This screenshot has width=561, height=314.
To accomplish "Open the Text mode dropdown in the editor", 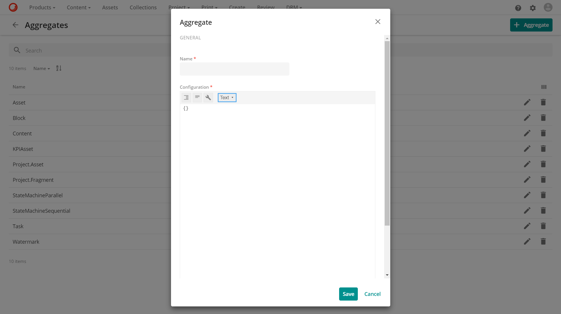I will tap(227, 97).
